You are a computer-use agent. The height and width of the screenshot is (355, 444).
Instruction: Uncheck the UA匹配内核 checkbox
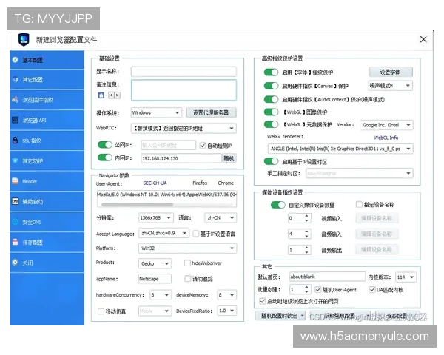[x=372, y=289]
